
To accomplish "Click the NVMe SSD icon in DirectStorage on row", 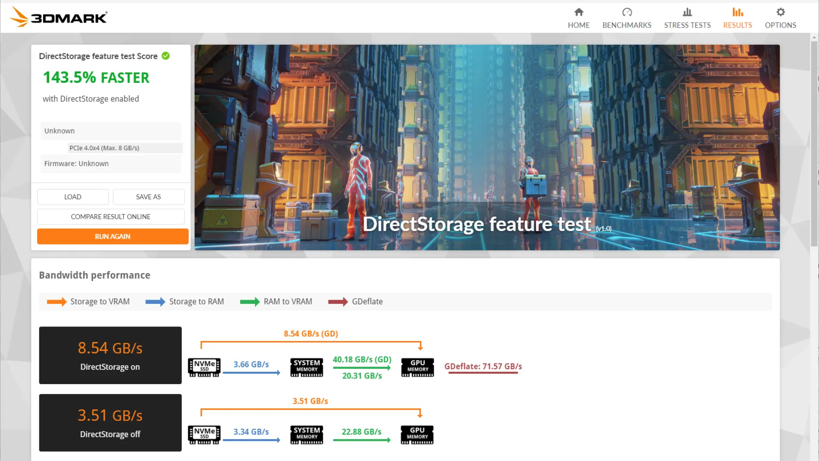I will [204, 367].
